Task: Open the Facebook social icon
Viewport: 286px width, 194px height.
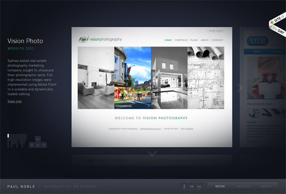Action: (184, 186)
